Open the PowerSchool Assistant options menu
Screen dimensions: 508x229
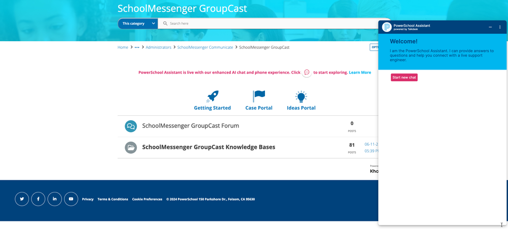499,27
